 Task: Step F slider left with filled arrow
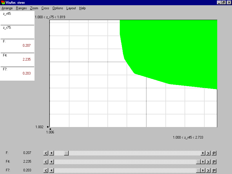[x=52, y=153]
